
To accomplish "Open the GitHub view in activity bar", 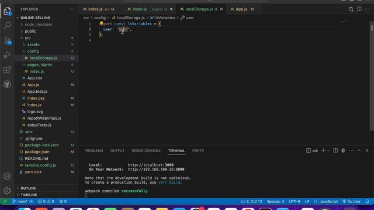I will 7,84.
